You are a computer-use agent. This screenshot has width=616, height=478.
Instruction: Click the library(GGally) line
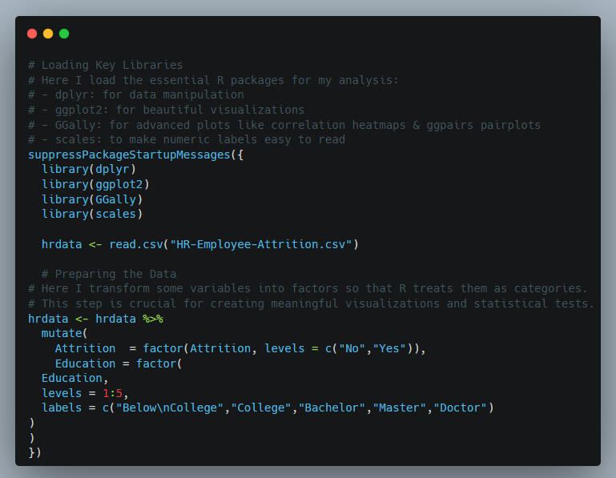92,199
